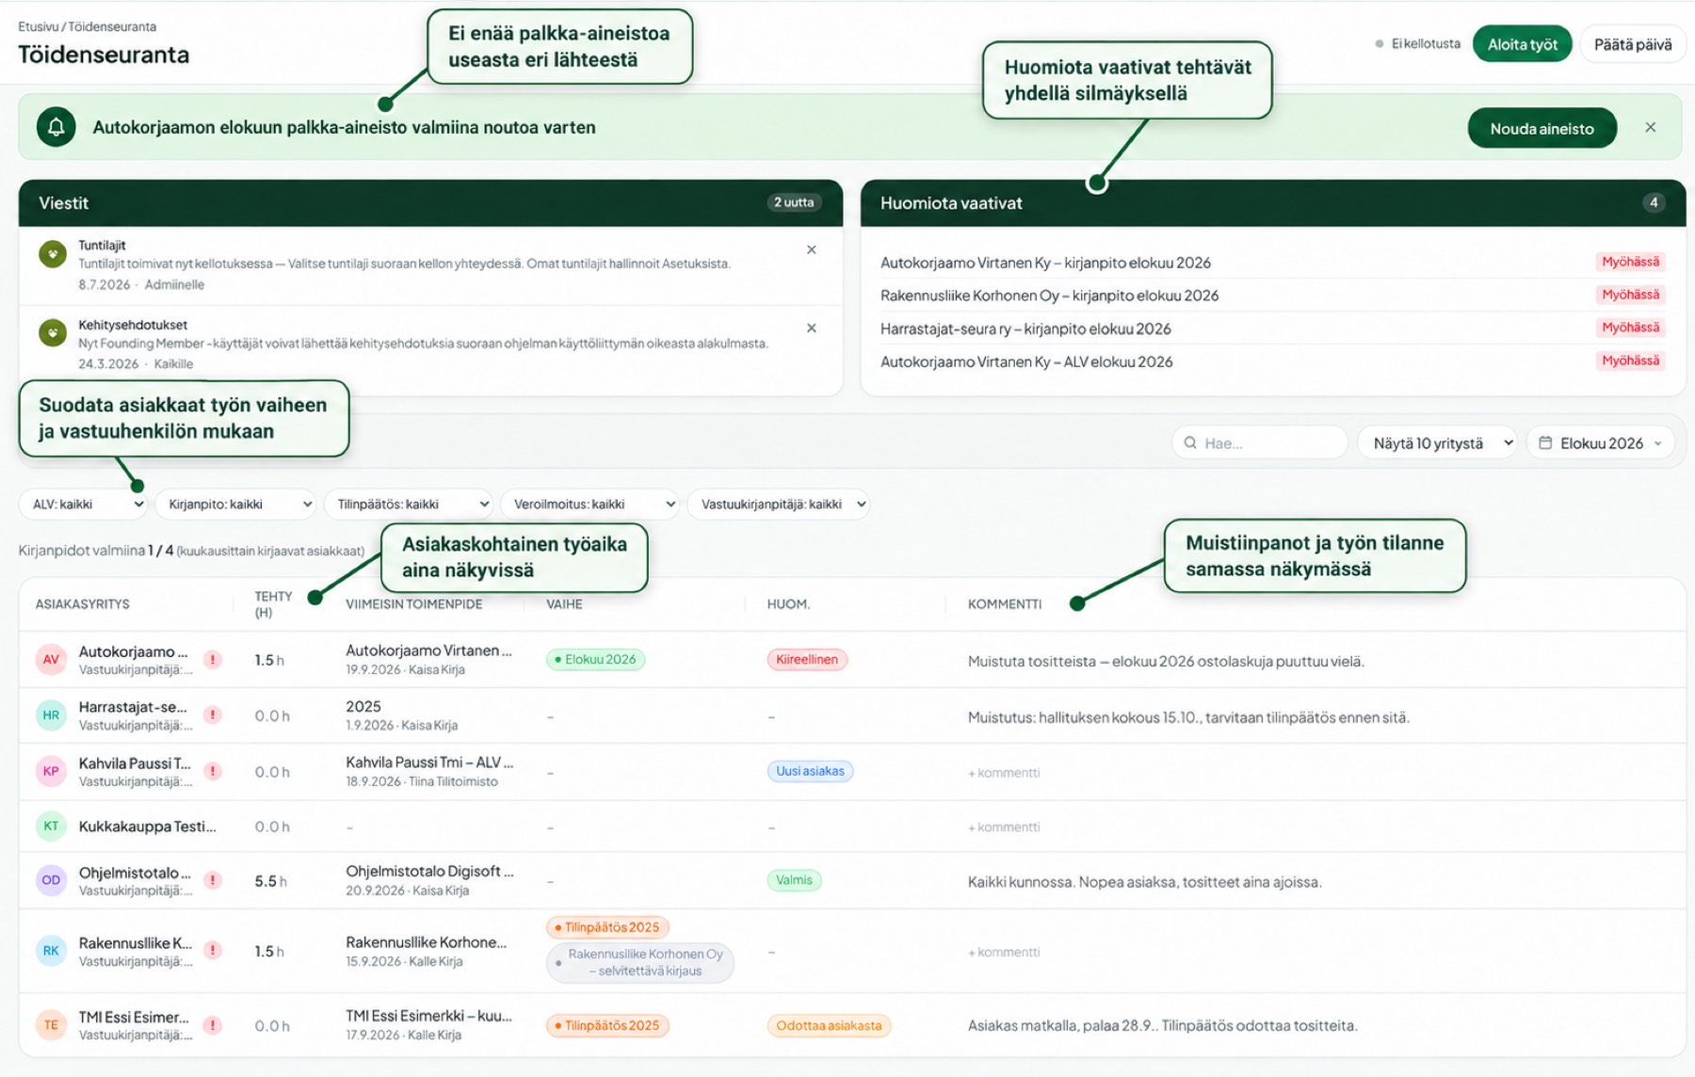Open the Näytä 10 yritystä dropdown
The height and width of the screenshot is (1077, 1695).
[1437, 442]
